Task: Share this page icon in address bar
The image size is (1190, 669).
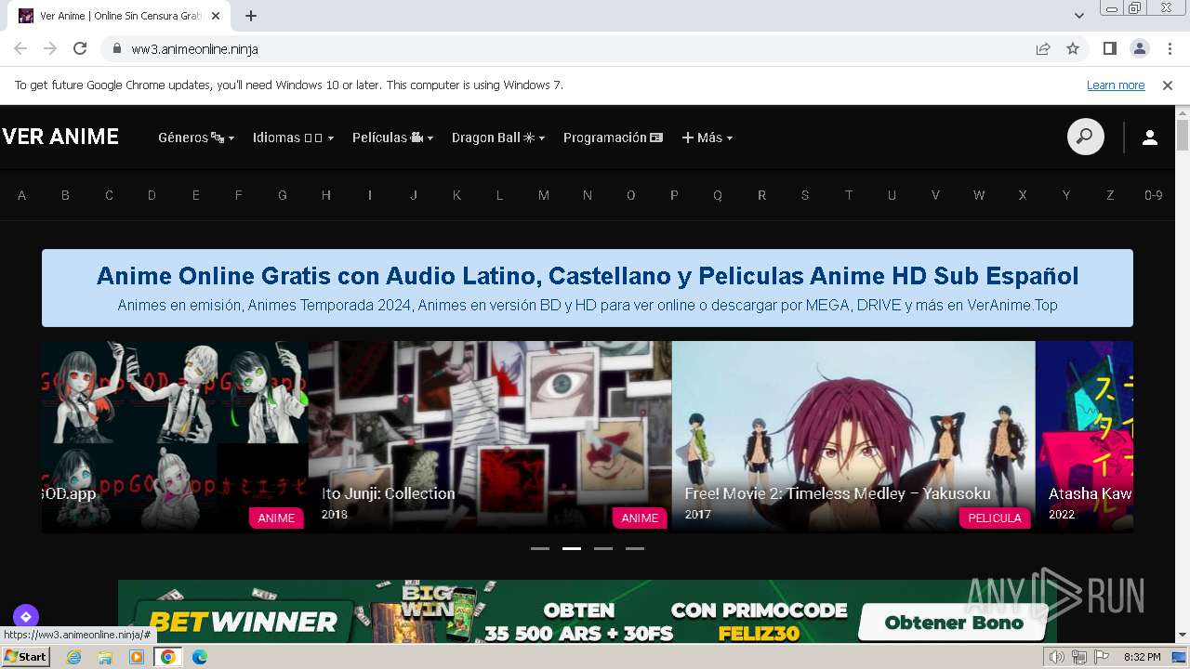Action: [x=1043, y=48]
